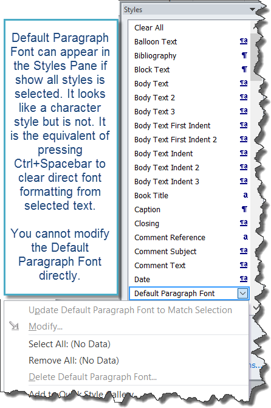
Task: Select the Block Text style
Action: (x=152, y=69)
